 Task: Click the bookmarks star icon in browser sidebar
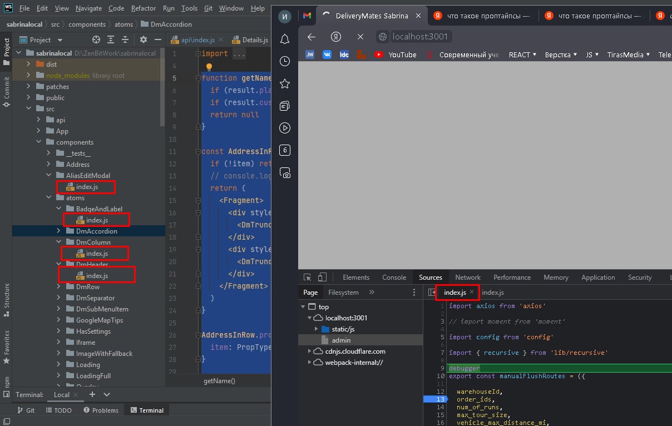tap(285, 83)
